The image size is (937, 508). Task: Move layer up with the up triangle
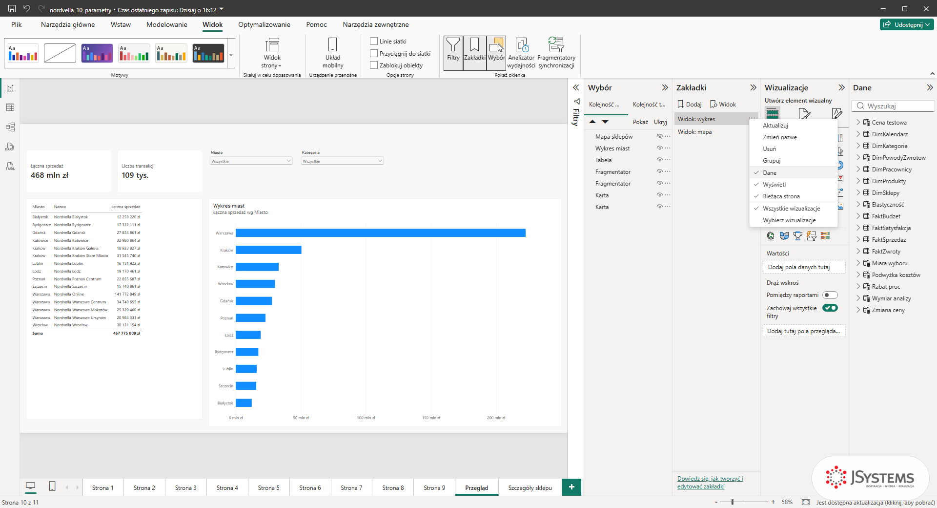pyautogui.click(x=592, y=122)
